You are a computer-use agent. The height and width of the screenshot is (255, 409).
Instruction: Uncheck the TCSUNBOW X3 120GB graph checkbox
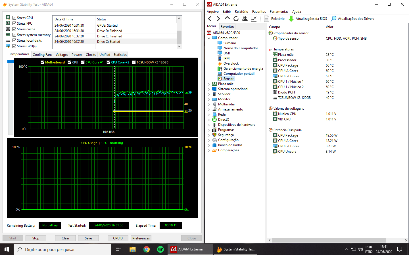(x=134, y=62)
